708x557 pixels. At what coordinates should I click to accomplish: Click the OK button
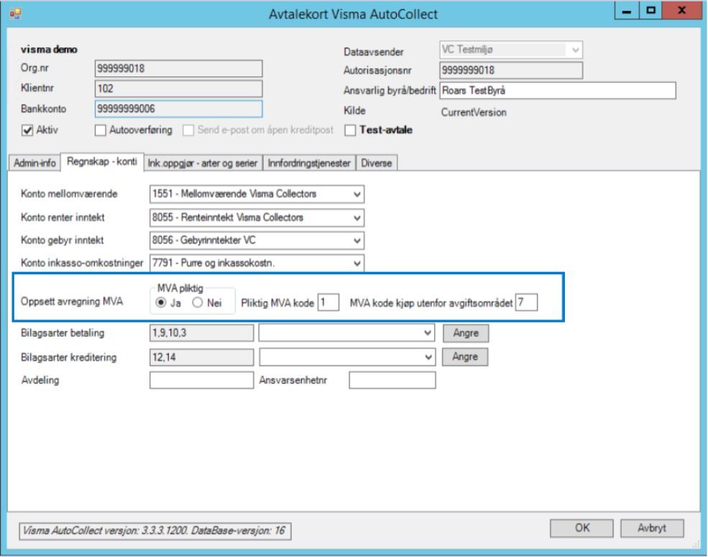[581, 527]
